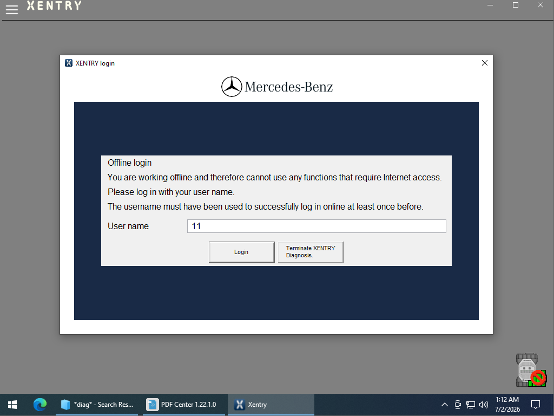Switch to diag Search Results window
The width and height of the screenshot is (554, 416).
97,404
